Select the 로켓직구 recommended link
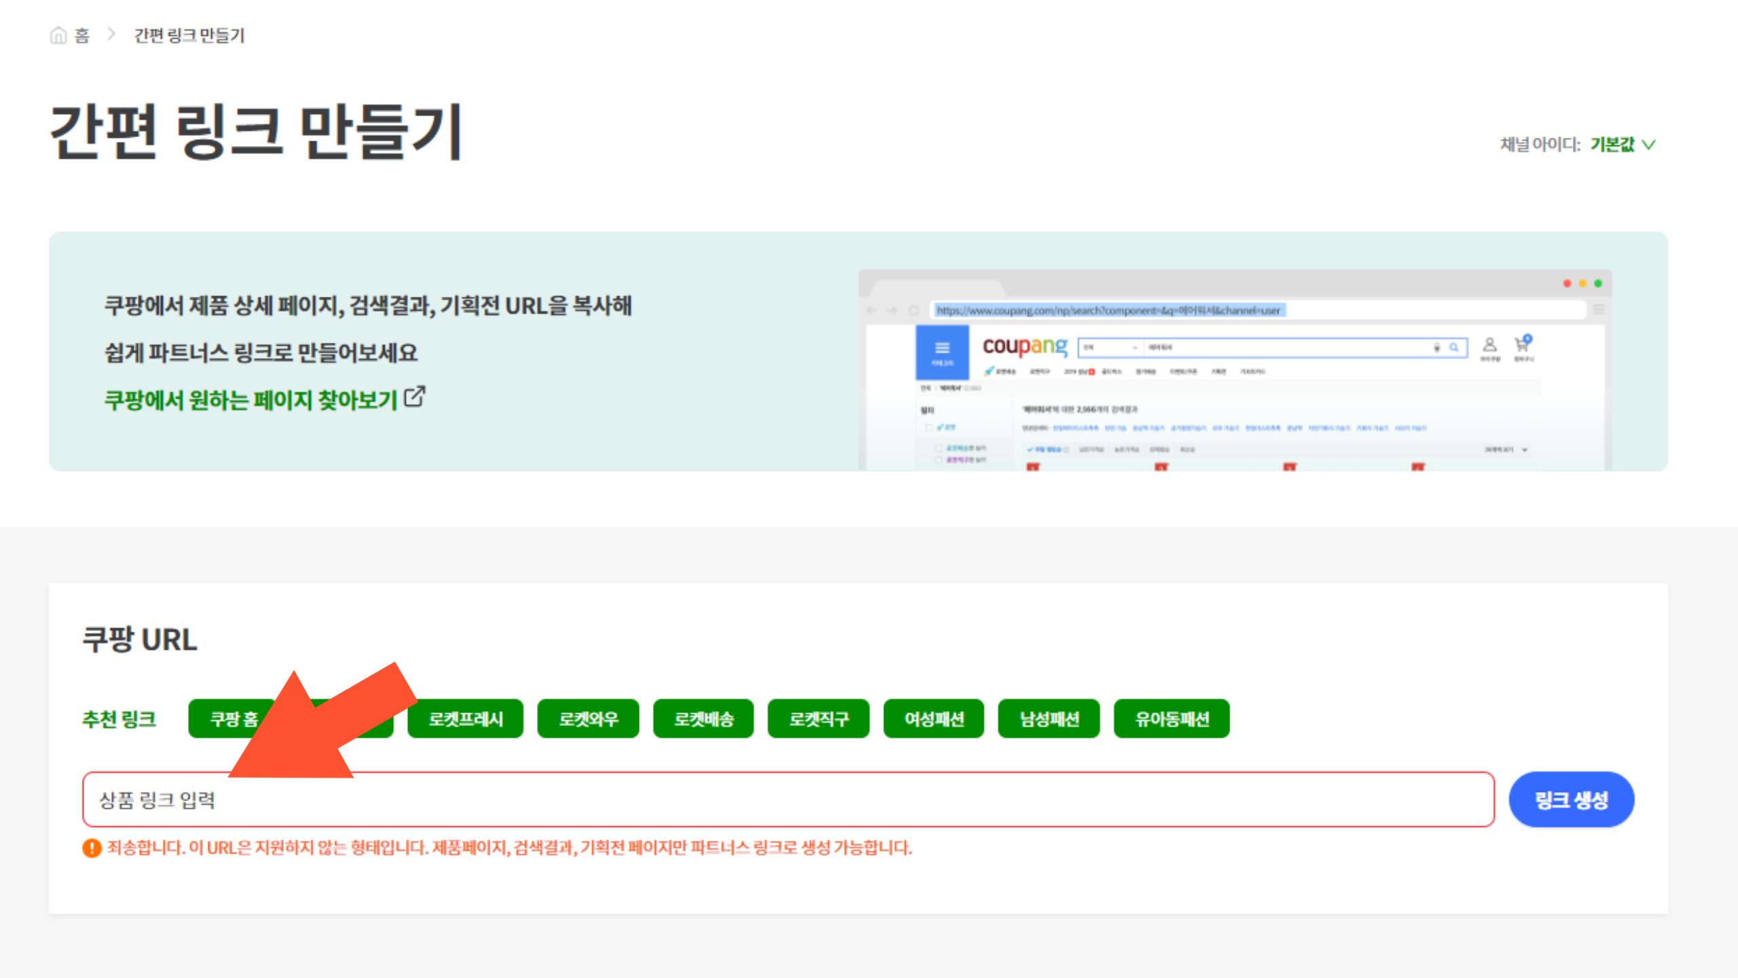The height and width of the screenshot is (978, 1738). coord(818,719)
